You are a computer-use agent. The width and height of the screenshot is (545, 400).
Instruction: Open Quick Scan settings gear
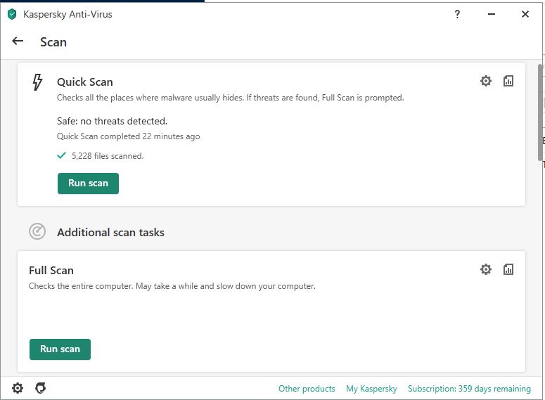[486, 82]
